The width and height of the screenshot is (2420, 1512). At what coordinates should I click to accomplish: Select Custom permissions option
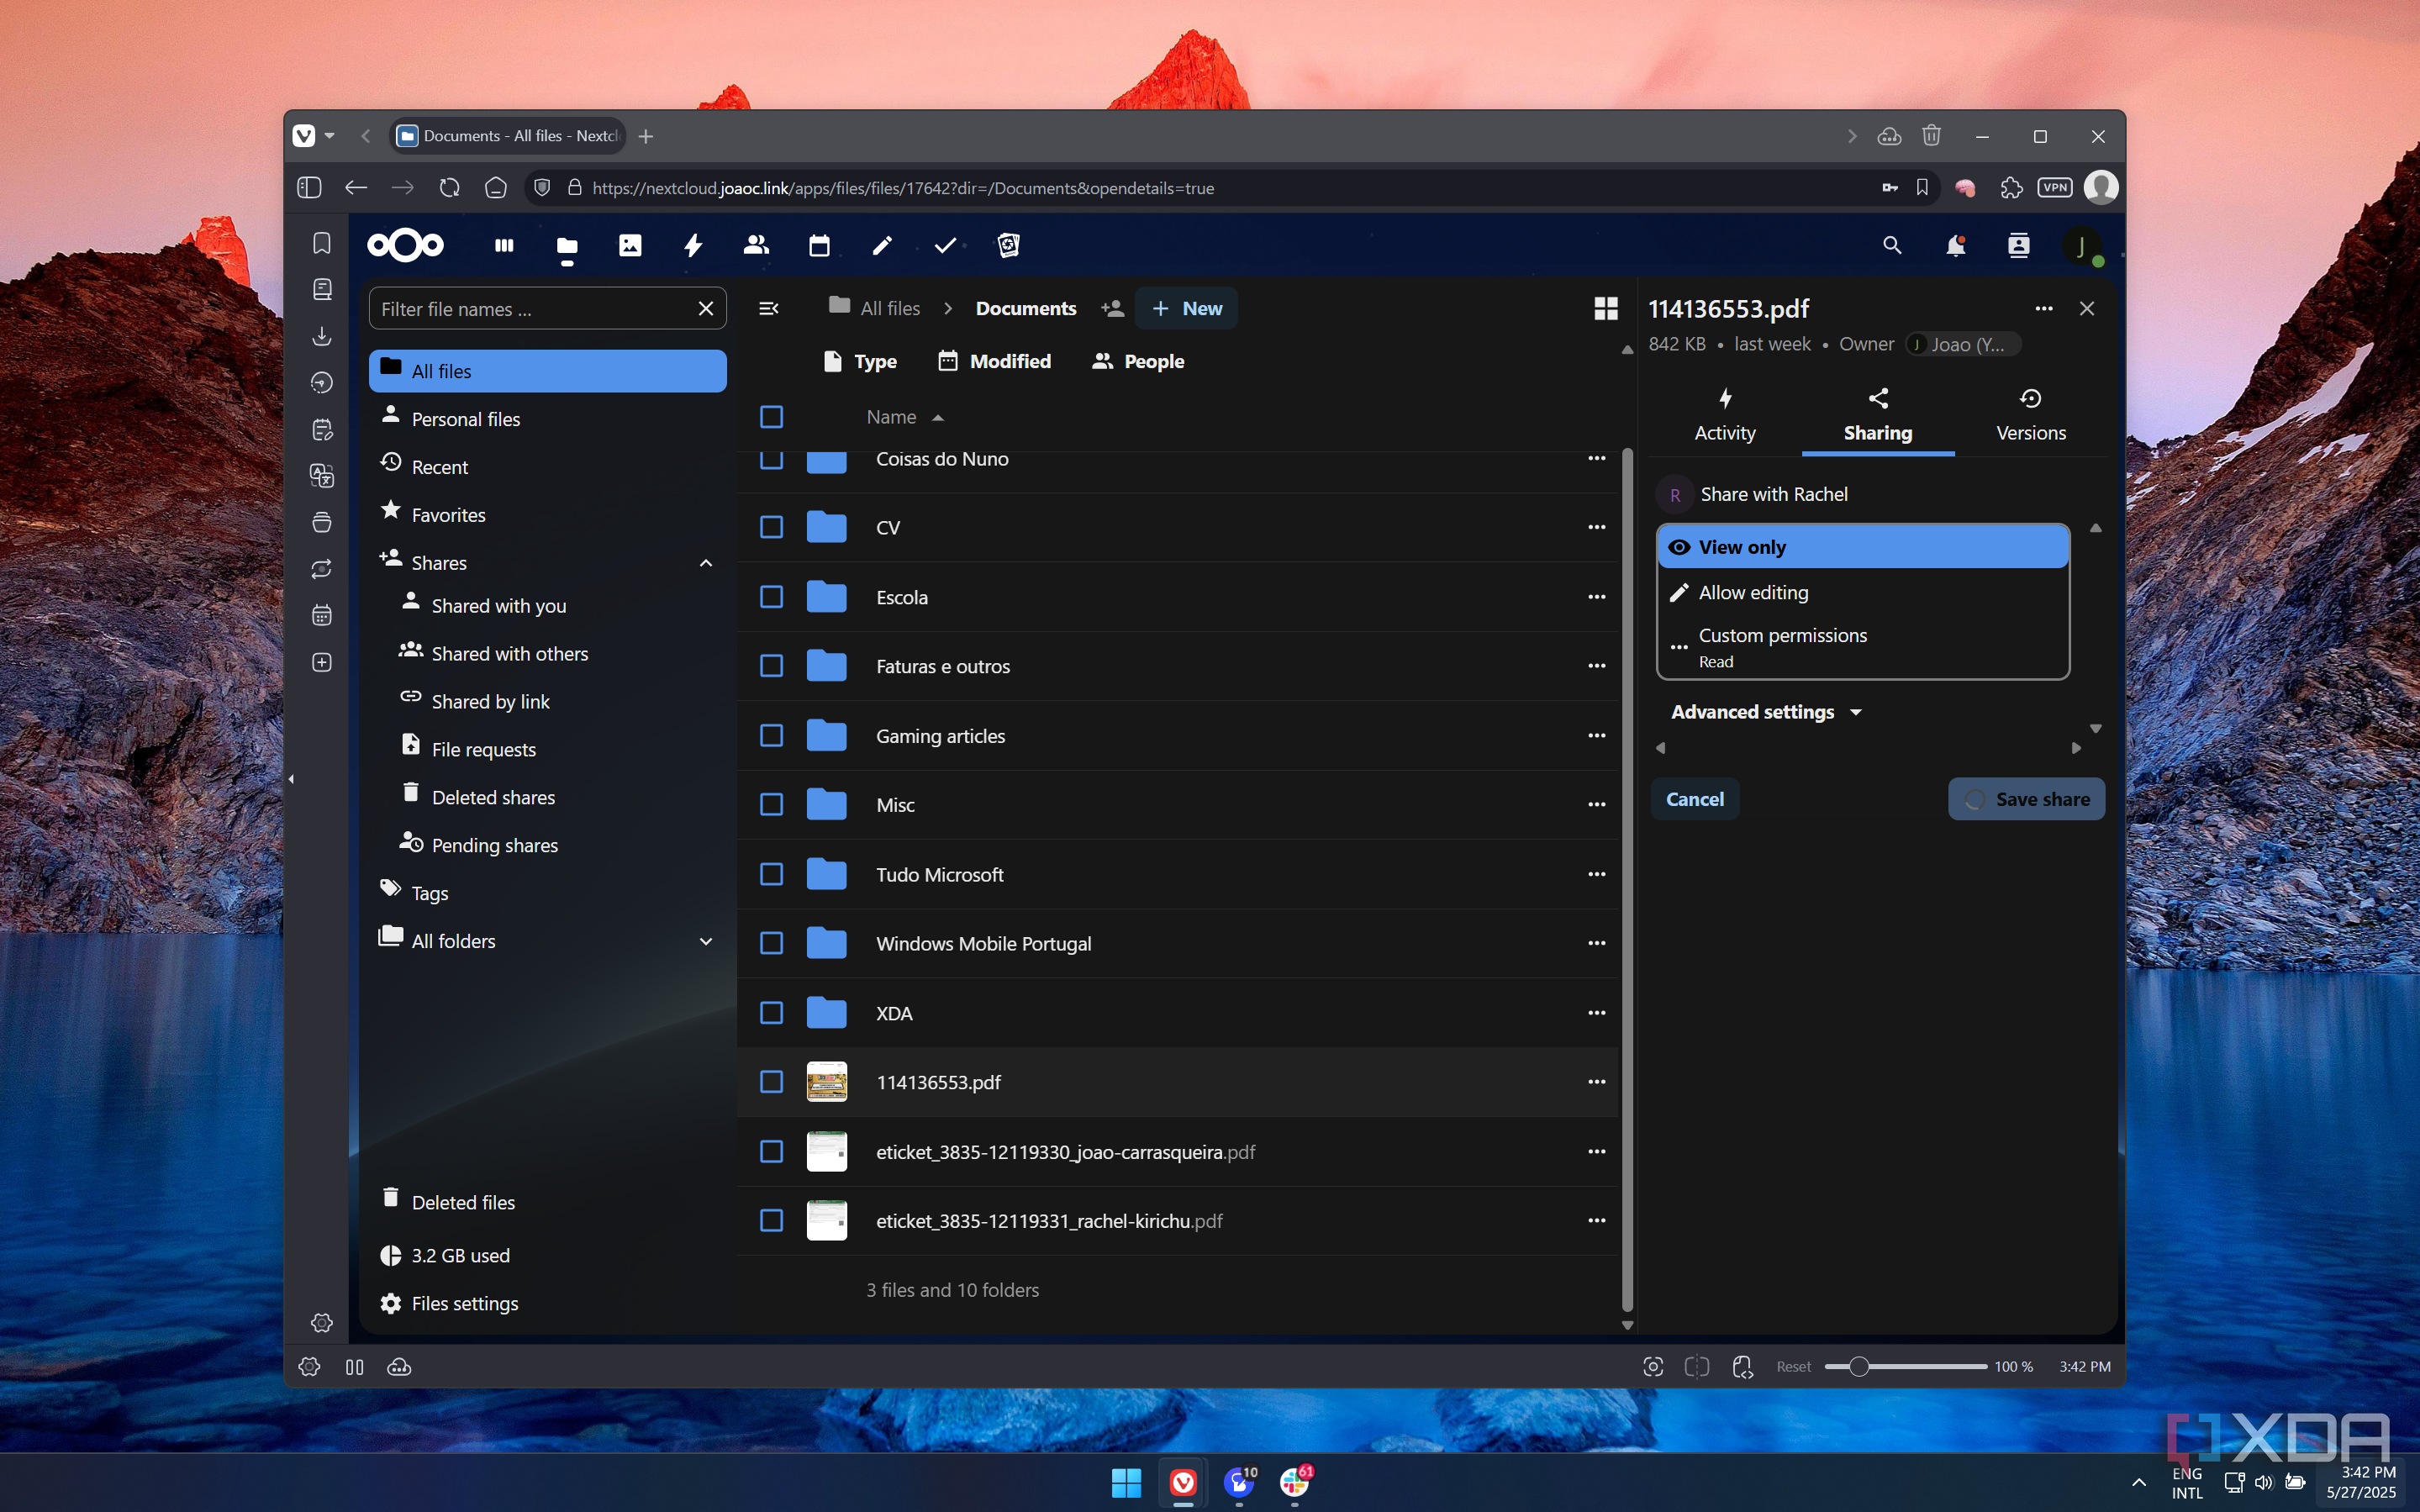[1863, 647]
